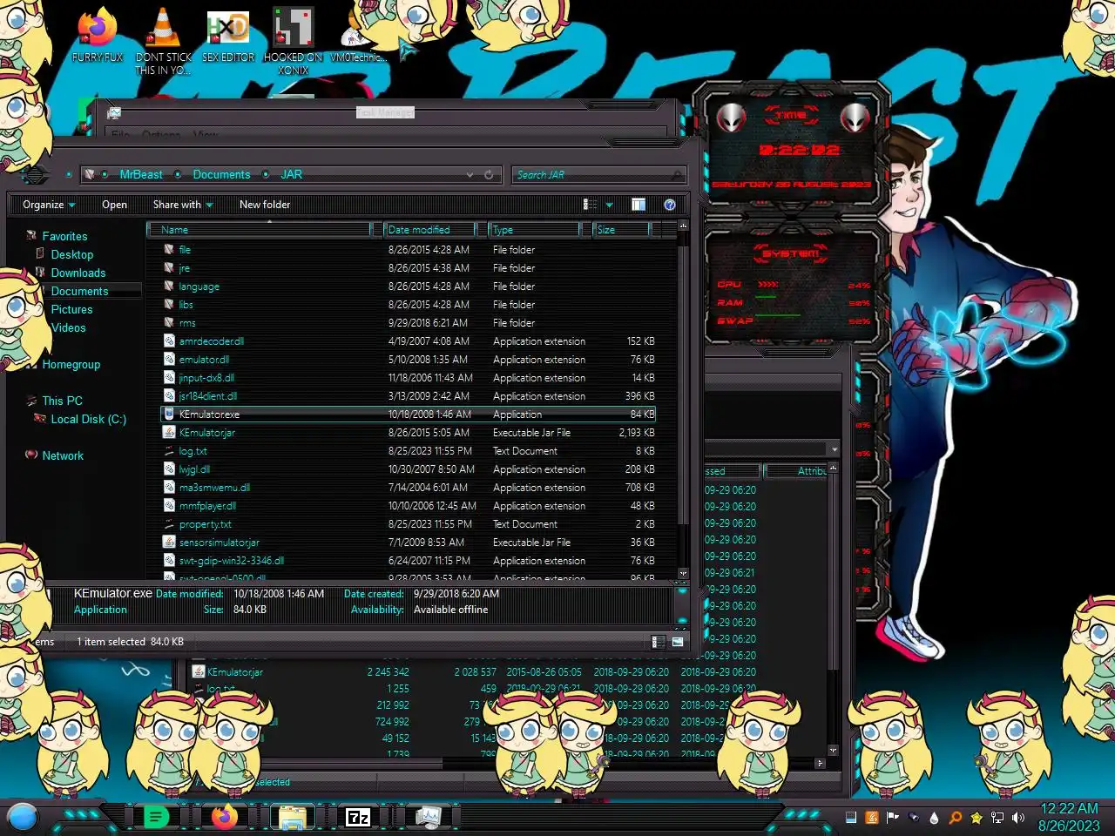Select amrdecoder.dll file
The image size is (1115, 836).
[409, 341]
